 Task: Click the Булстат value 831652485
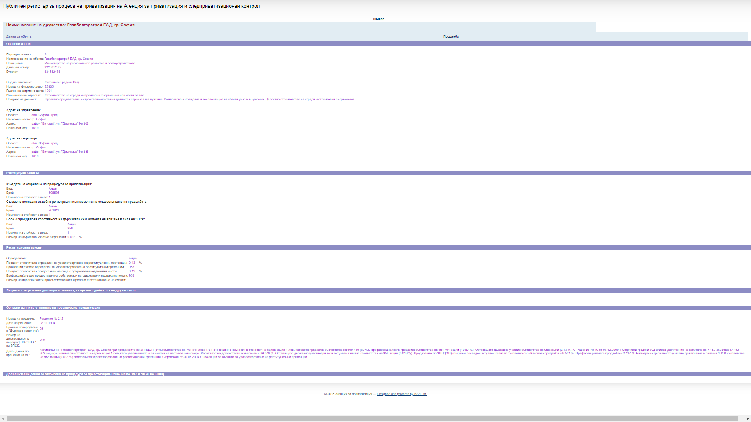click(52, 72)
